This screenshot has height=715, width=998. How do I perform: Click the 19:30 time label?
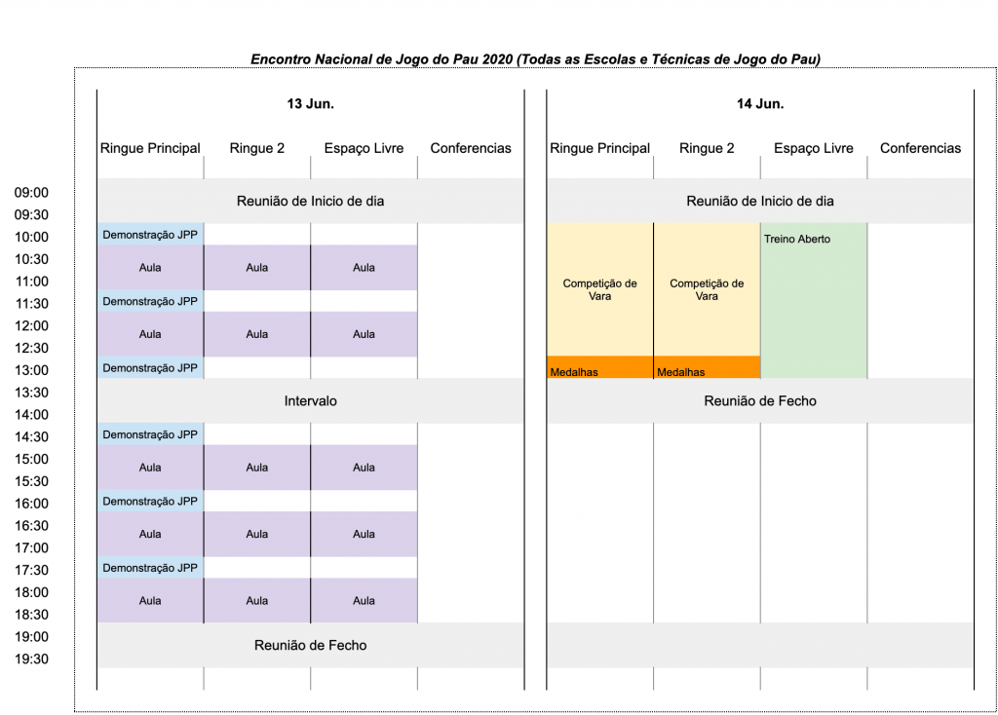[x=31, y=659]
